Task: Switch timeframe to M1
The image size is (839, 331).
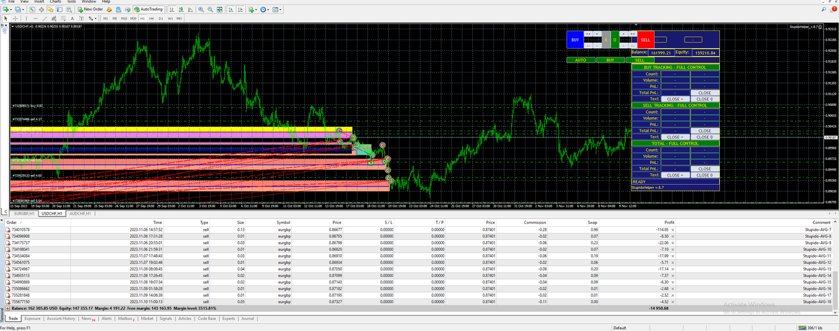Action: [x=105, y=18]
